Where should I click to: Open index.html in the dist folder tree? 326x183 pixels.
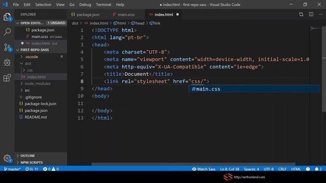pyautogui.click(x=41, y=77)
